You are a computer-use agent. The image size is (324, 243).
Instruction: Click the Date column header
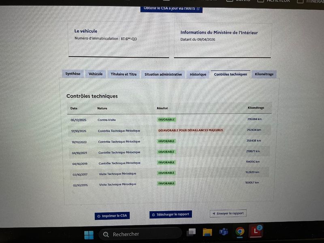point(74,108)
